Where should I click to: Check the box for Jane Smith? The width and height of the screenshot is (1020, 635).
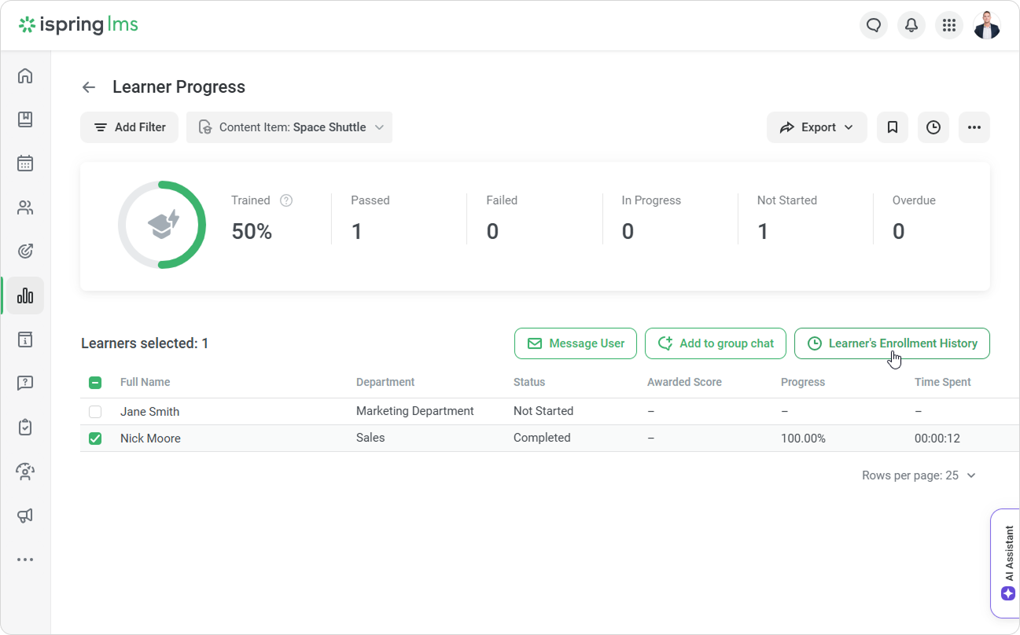95,412
